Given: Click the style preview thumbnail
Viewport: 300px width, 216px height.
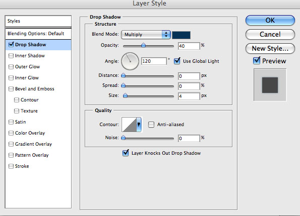Looking at the screenshot, I should pos(270,85).
